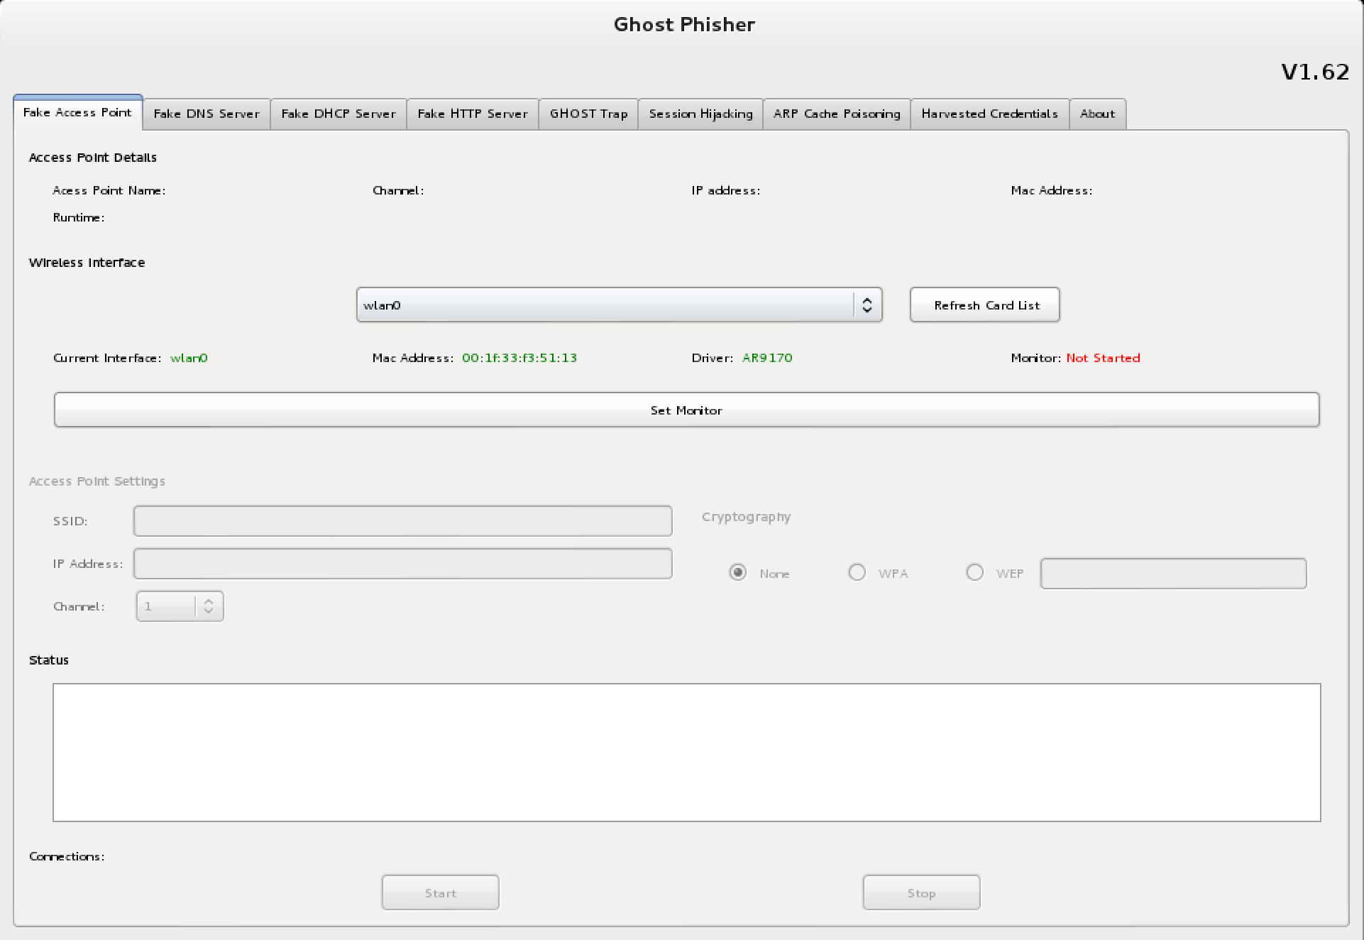Click the SSID input field
The width and height of the screenshot is (1364, 940).
[402, 521]
